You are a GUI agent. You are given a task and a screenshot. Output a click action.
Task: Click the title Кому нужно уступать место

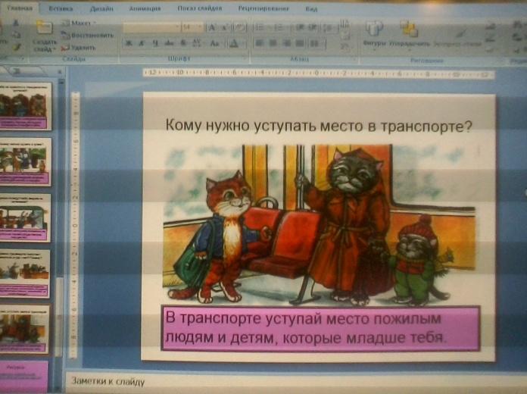pos(319,126)
